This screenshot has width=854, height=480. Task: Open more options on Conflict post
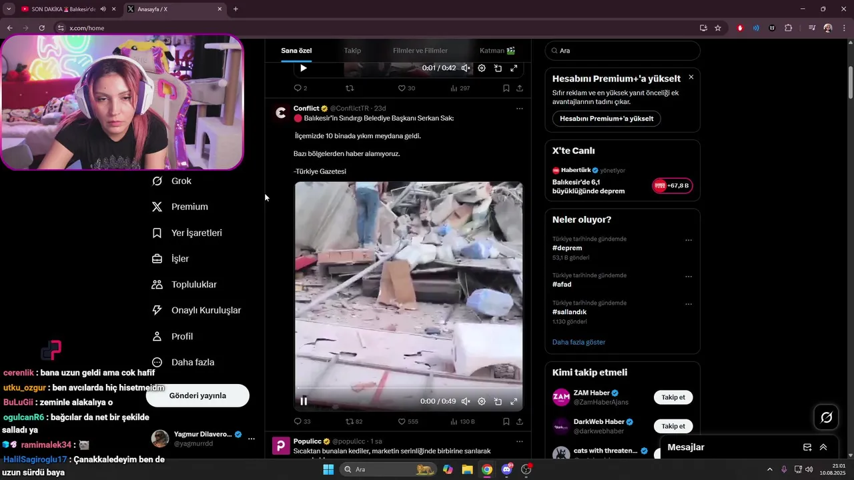point(520,109)
